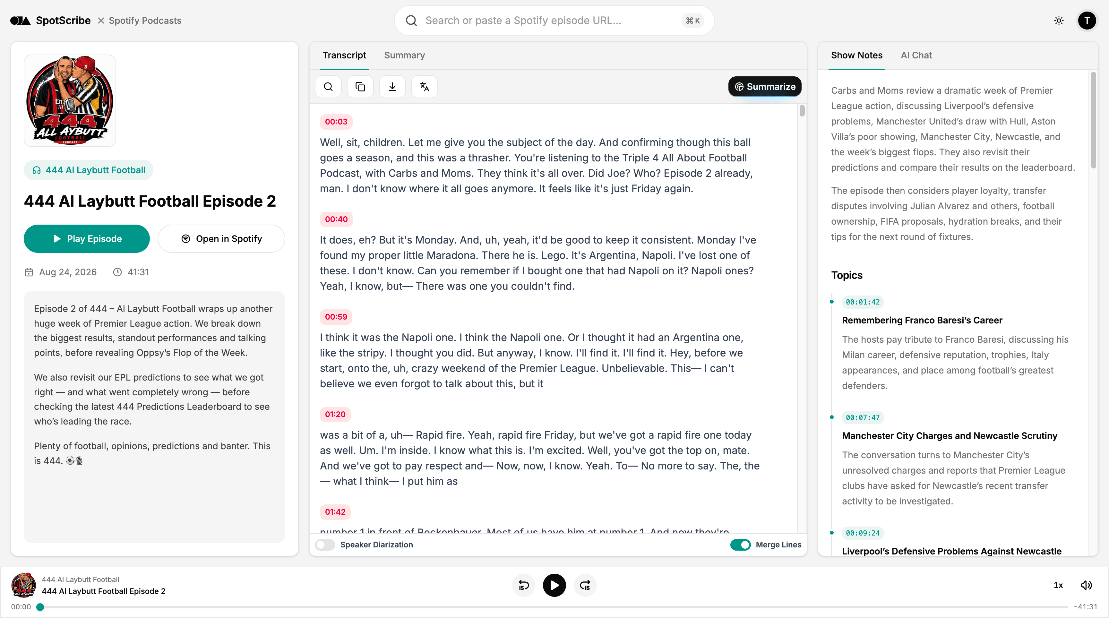Click the episode title in the player bar
Screen dimensions: 1109x618
click(x=103, y=591)
